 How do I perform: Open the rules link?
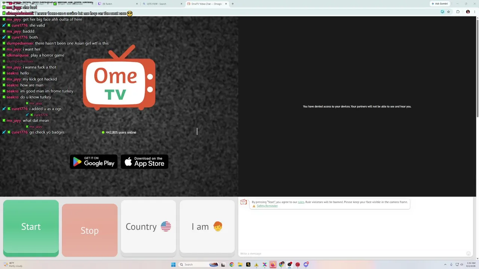(301, 202)
